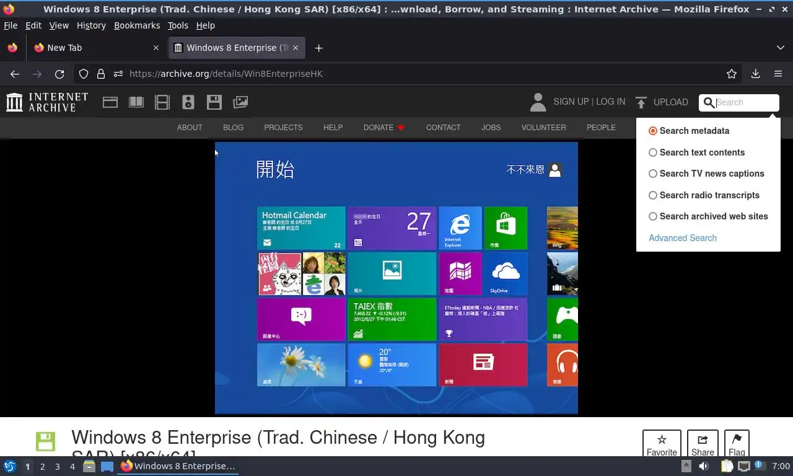Viewport: 793px width, 476px height.
Task: Reload the page
Action: pyautogui.click(x=59, y=74)
